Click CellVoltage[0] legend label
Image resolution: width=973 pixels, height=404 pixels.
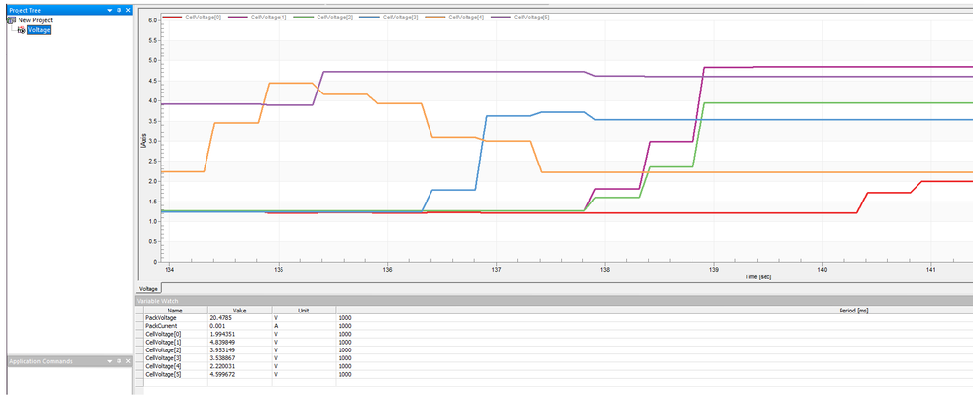point(204,18)
